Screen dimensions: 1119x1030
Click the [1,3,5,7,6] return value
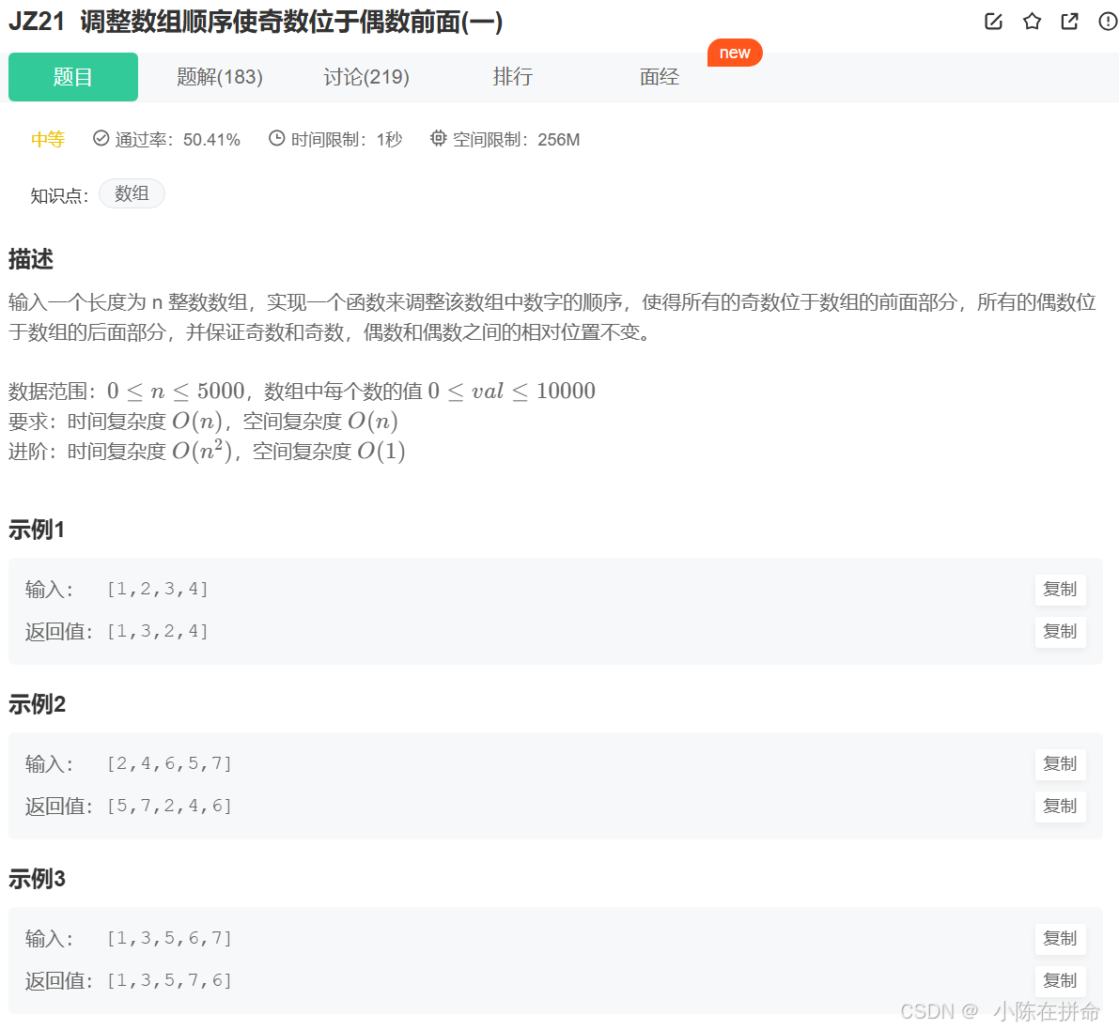click(x=169, y=981)
